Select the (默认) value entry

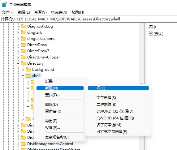[158, 34]
